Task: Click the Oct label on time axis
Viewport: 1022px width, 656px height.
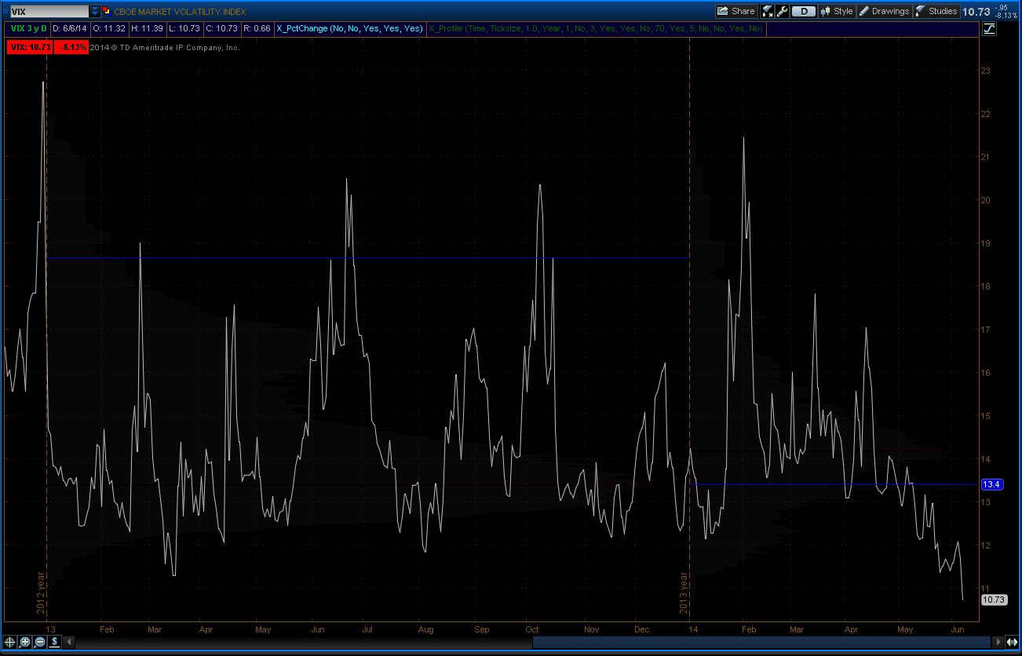Action: [532, 629]
